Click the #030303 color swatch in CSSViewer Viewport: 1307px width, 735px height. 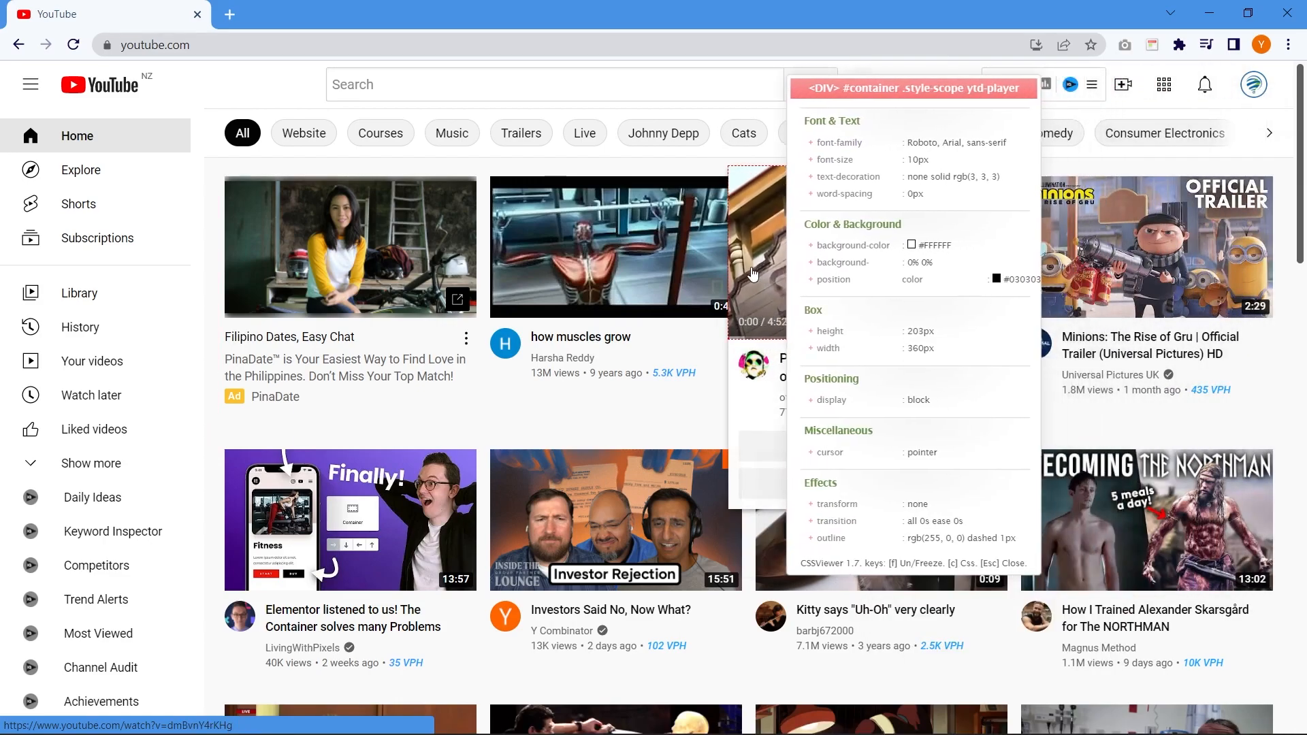(997, 277)
